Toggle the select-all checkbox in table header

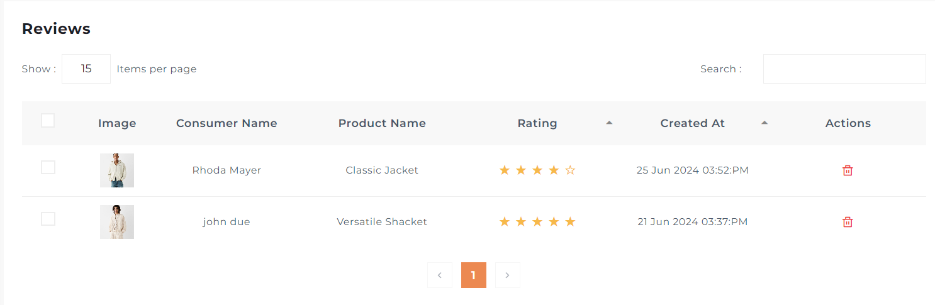pos(48,120)
